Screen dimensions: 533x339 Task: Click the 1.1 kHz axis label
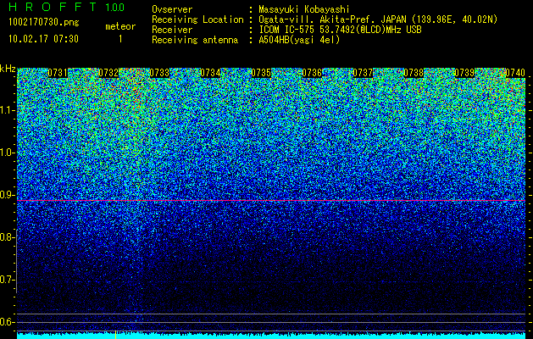pyautogui.click(x=8, y=110)
